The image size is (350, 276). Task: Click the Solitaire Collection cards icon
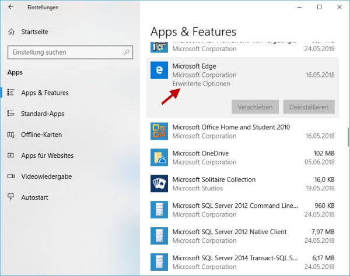click(x=159, y=183)
